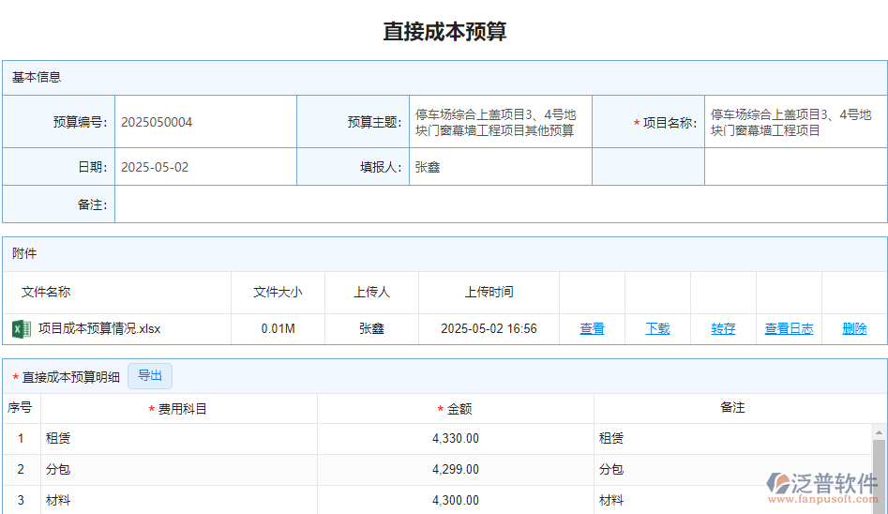Delete the attachment with 删除 link

[854, 328]
